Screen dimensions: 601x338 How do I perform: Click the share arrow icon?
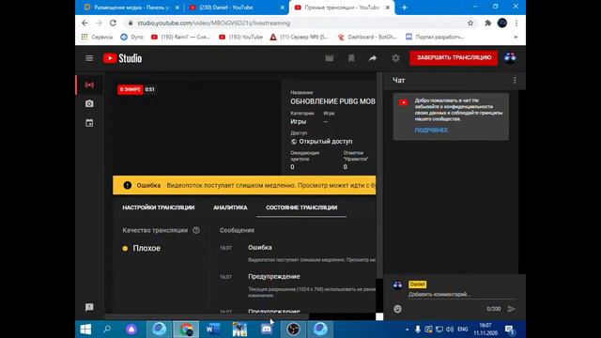click(x=373, y=58)
